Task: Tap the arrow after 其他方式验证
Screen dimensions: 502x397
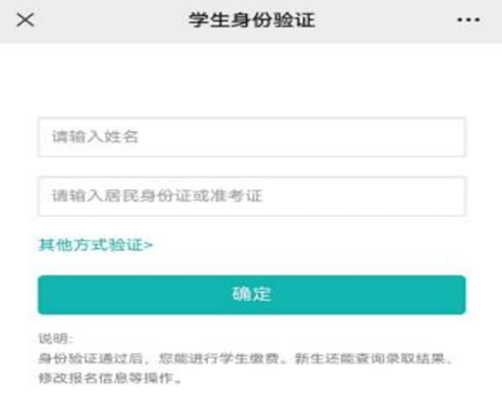Action: pyautogui.click(x=149, y=245)
